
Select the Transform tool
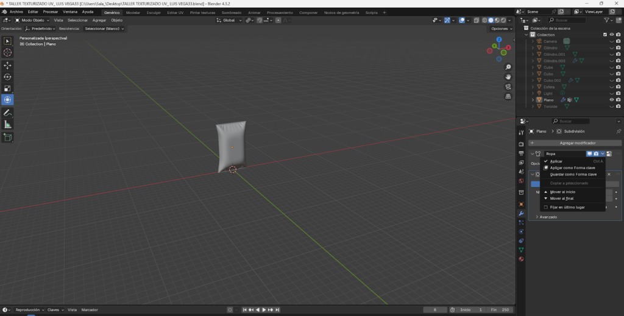[7, 100]
